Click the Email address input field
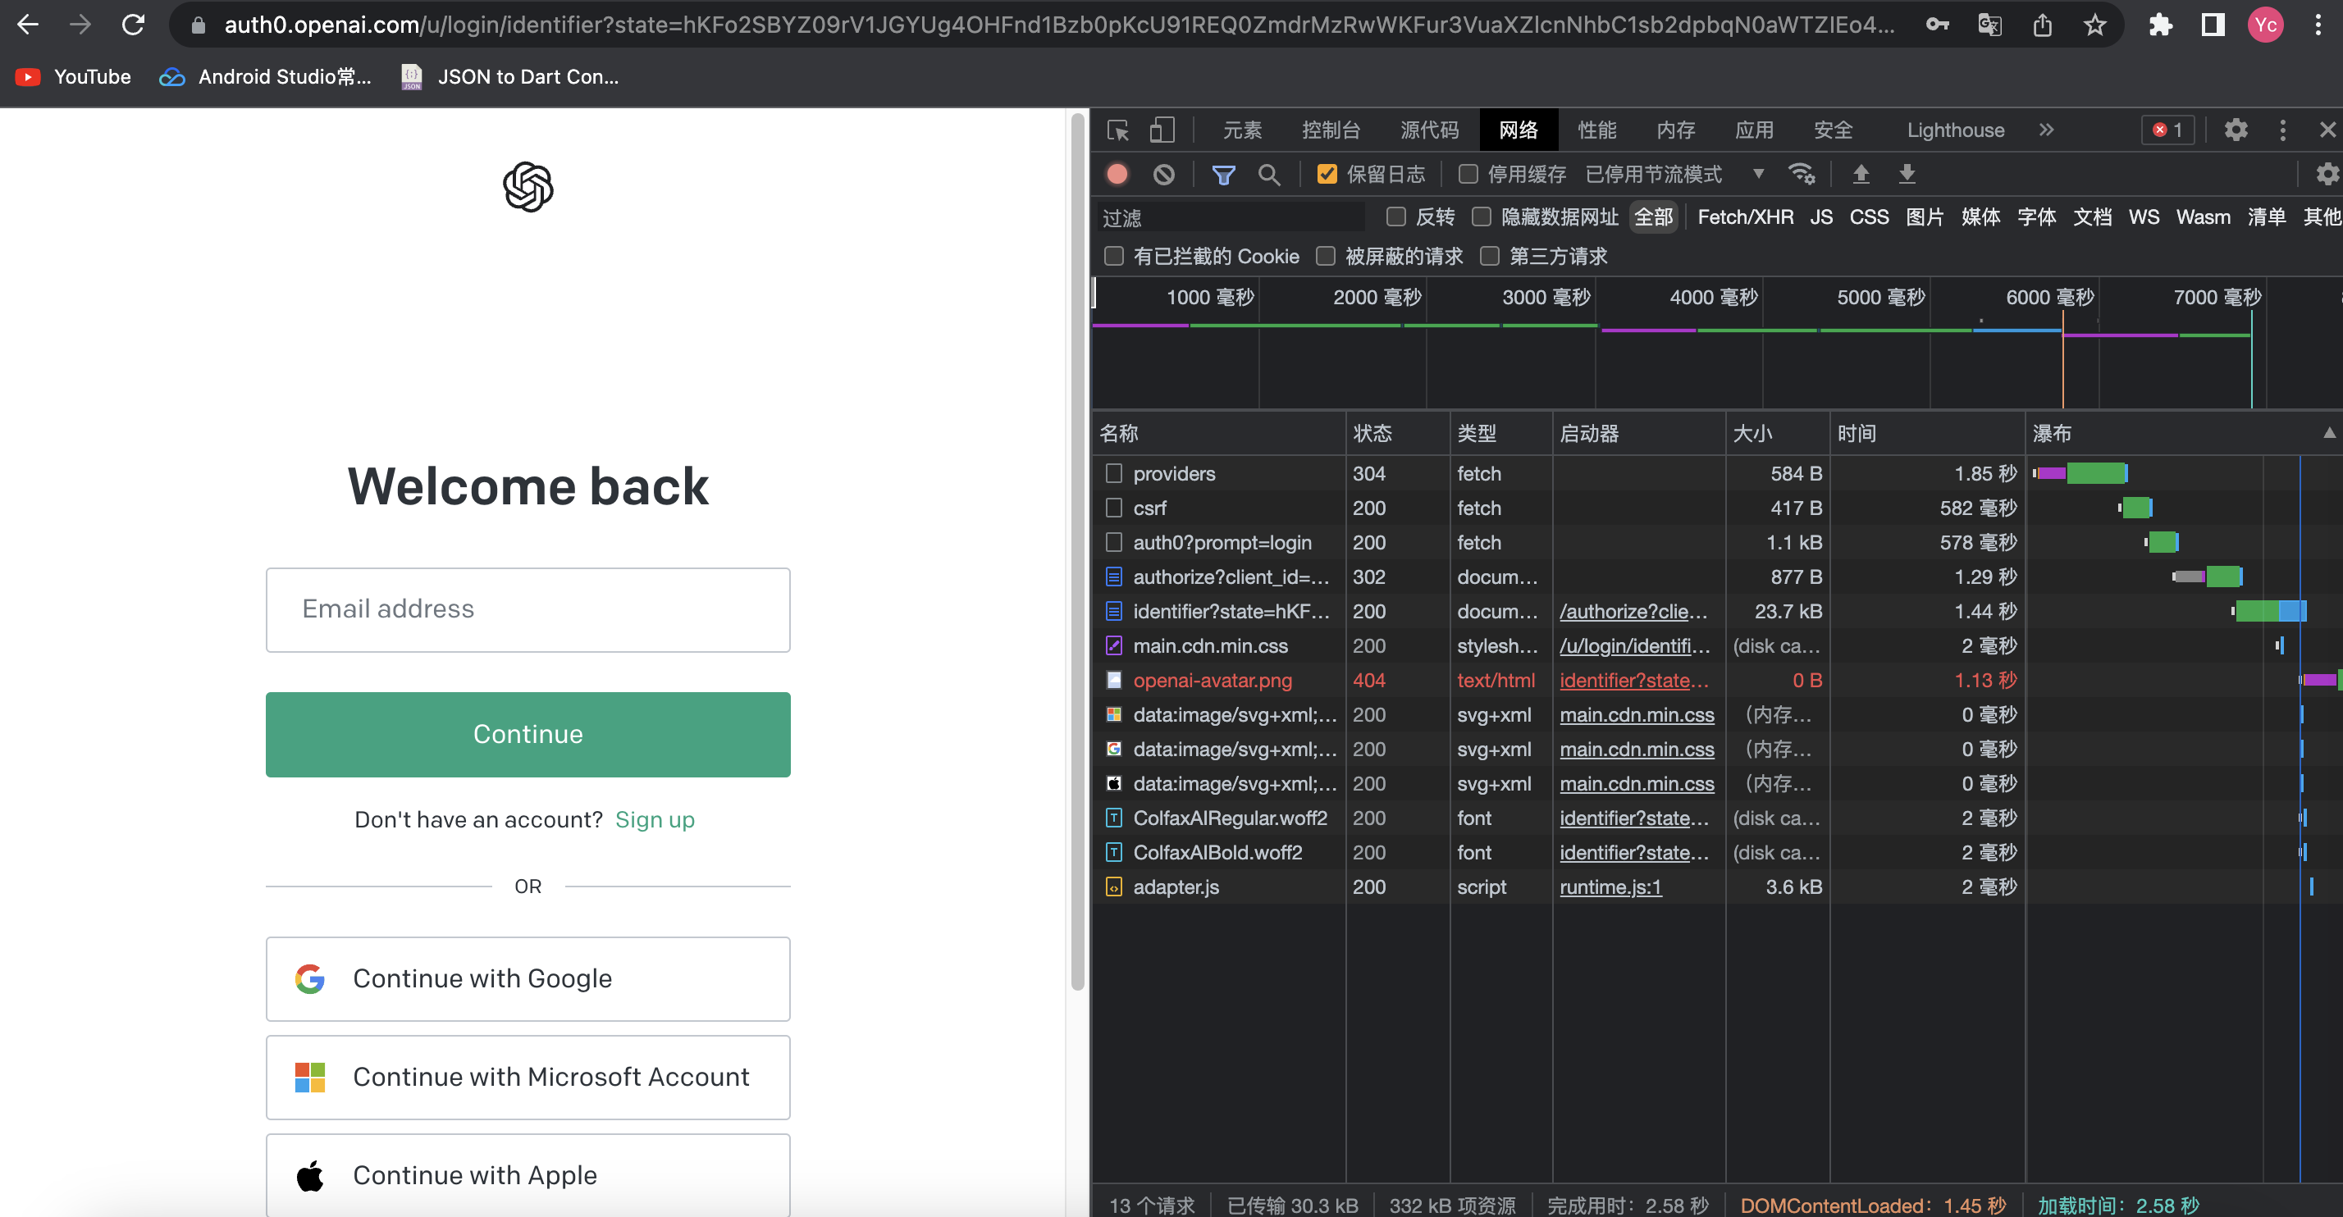 (528, 609)
